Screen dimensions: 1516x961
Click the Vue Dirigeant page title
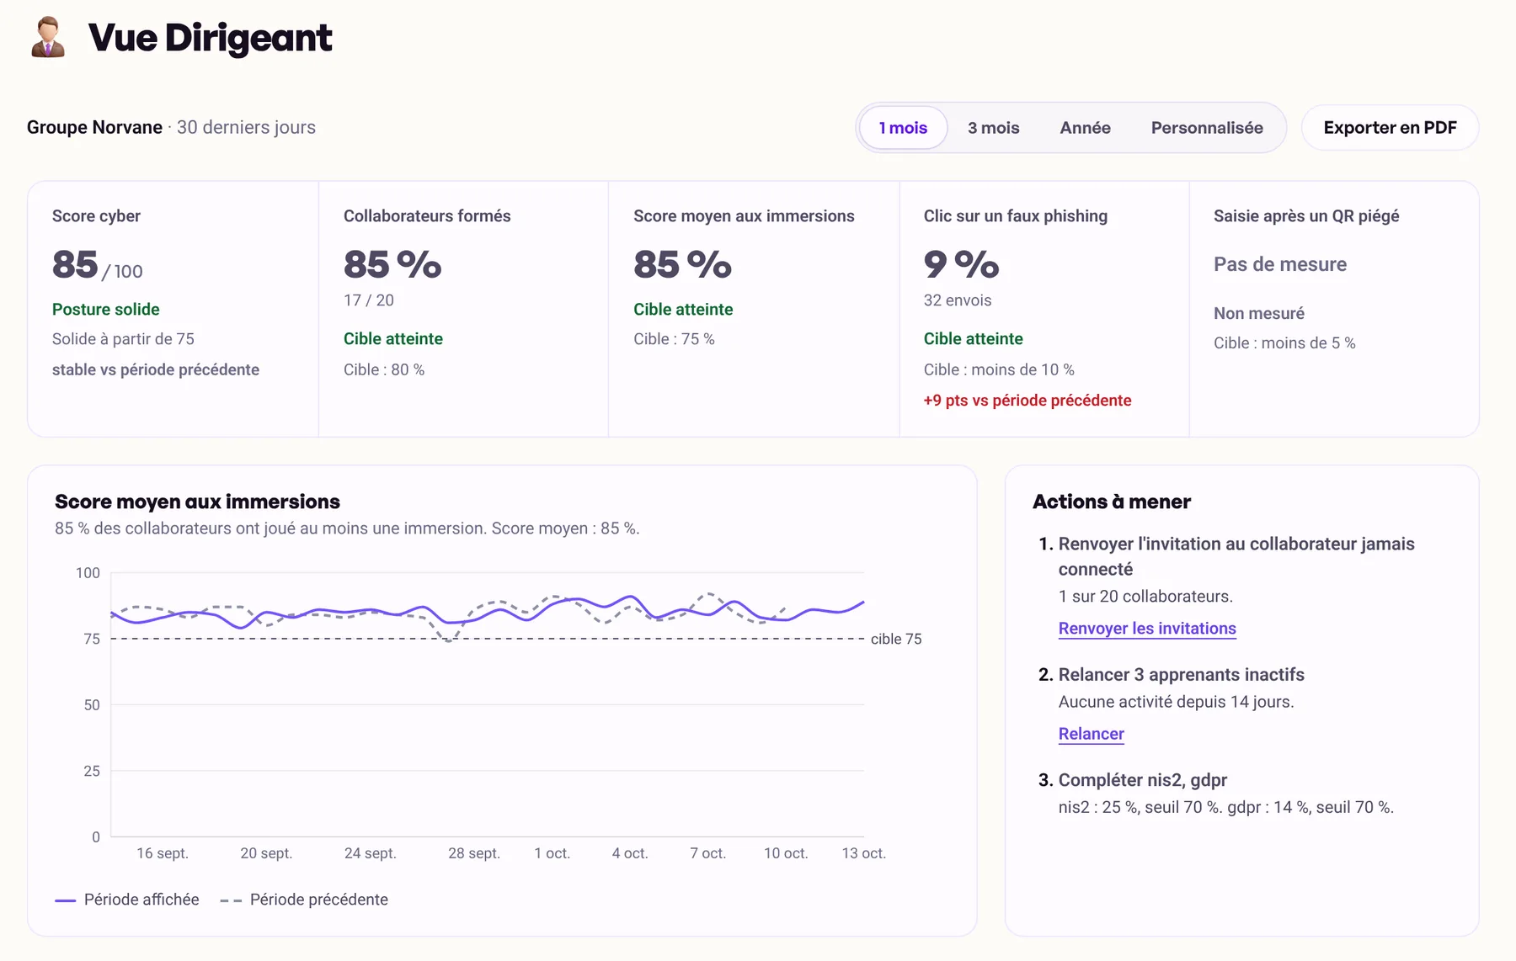tap(211, 38)
